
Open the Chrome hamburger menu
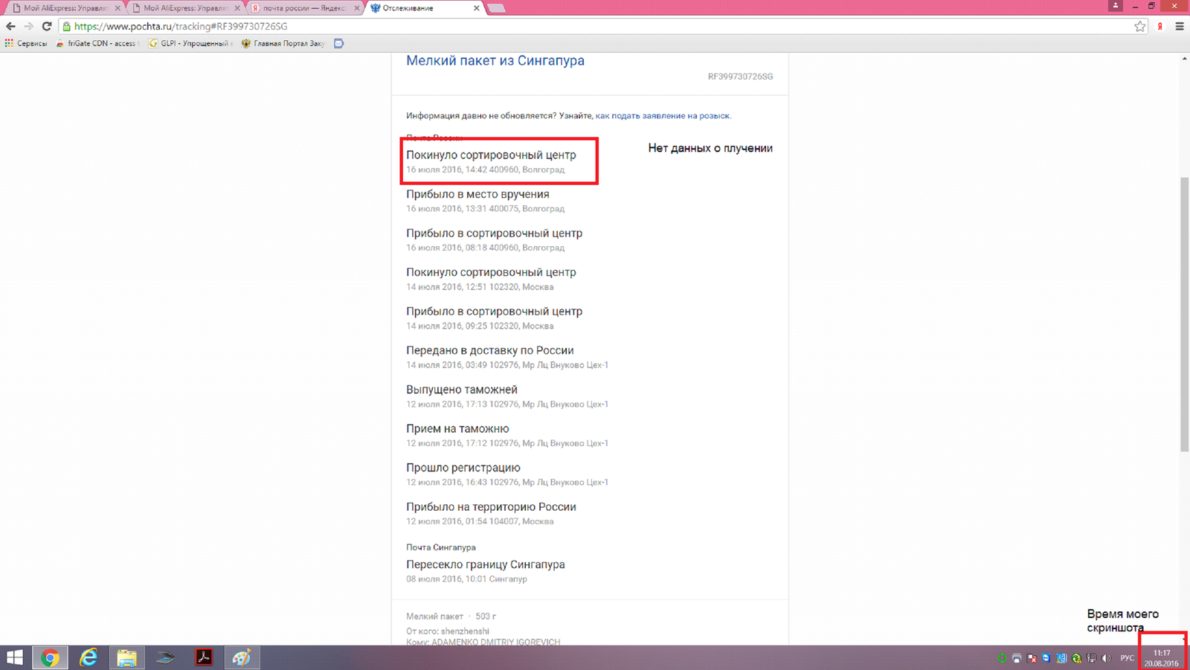coord(1180,26)
